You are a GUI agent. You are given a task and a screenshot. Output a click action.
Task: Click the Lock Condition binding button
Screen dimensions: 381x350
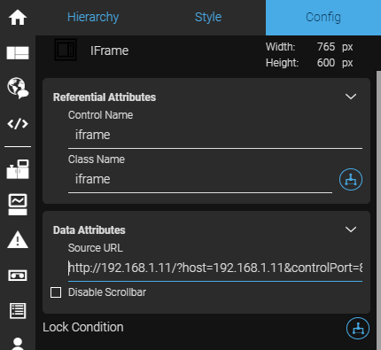[358, 328]
